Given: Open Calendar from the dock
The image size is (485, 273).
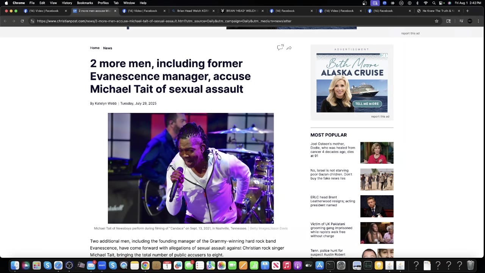Looking at the screenshot, I should pyautogui.click(x=167, y=265).
